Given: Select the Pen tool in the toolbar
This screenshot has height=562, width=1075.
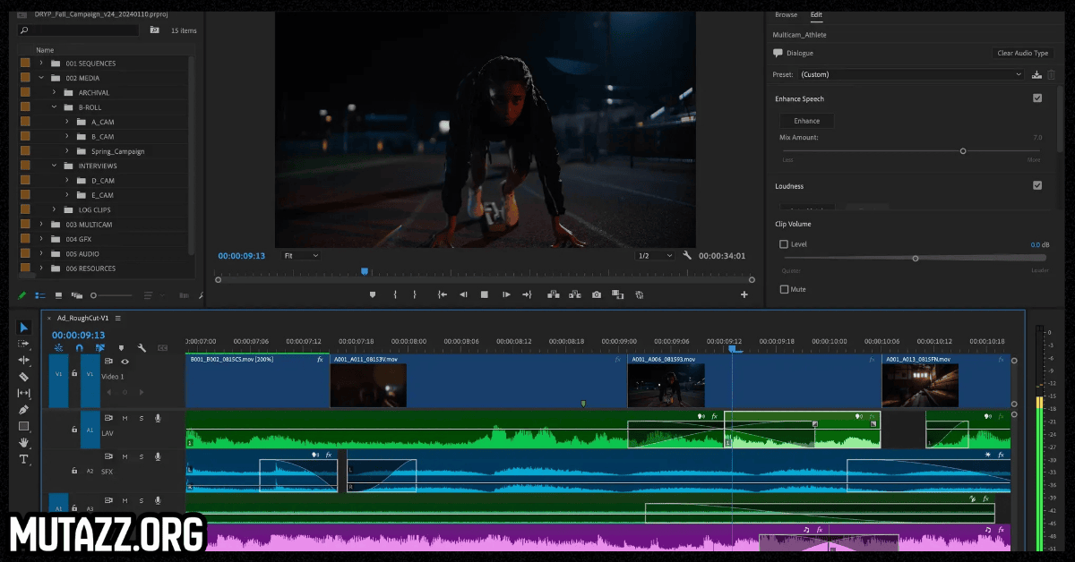Looking at the screenshot, I should coord(24,410).
